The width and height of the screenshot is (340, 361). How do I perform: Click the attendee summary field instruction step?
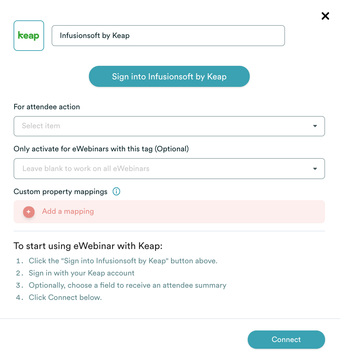pos(127,285)
